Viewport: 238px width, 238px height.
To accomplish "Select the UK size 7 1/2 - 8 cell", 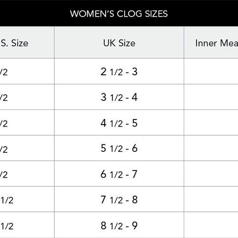I will (119, 199).
